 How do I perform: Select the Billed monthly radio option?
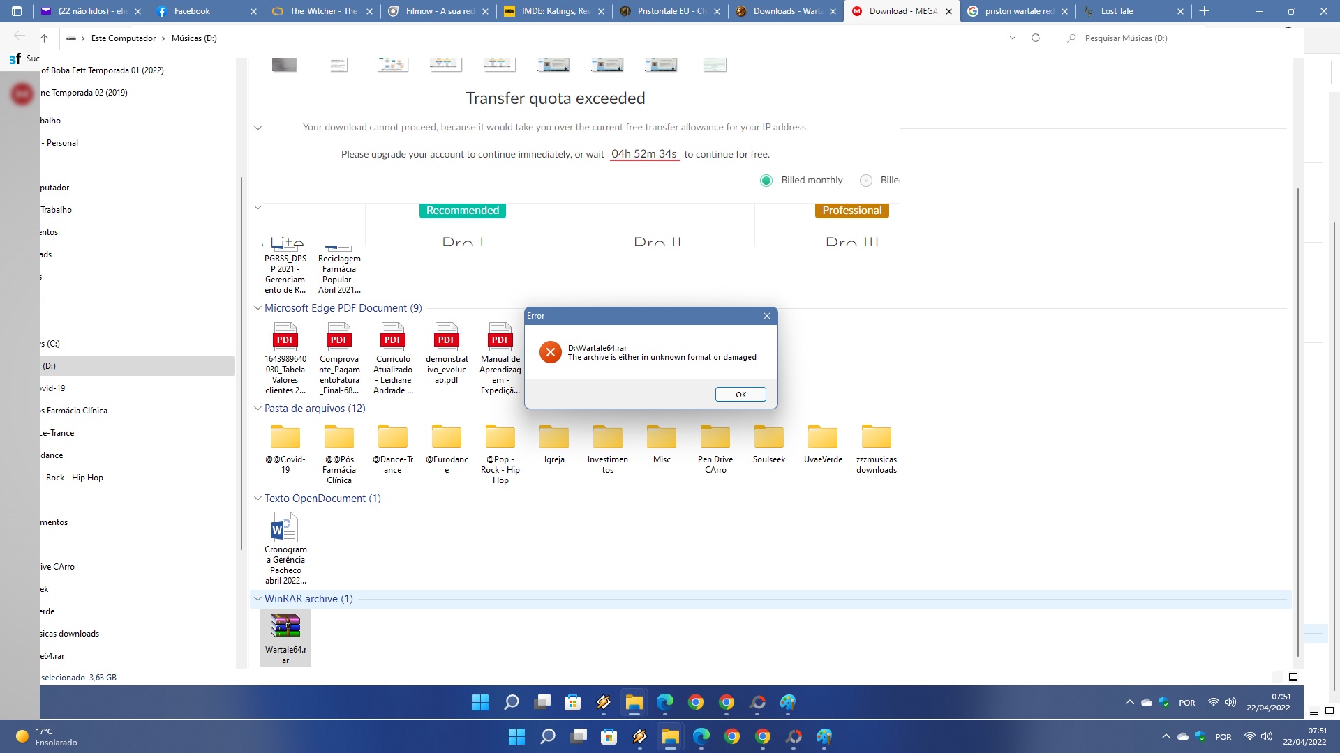tap(766, 181)
